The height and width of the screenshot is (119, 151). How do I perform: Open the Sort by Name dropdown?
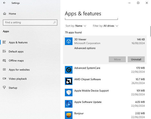[x=76, y=26]
